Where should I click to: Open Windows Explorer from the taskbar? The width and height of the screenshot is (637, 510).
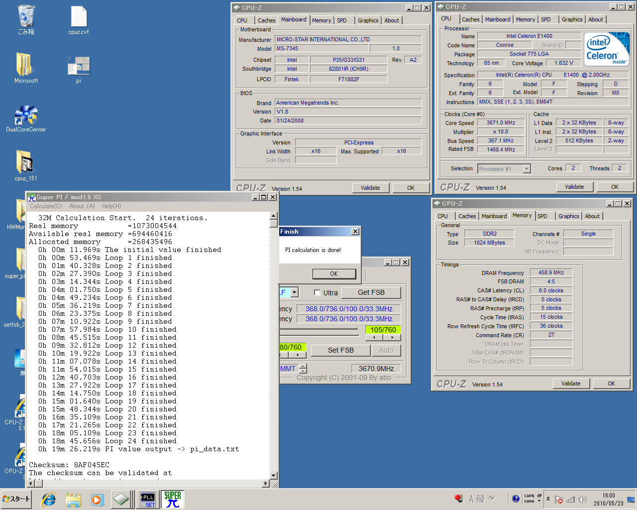click(73, 500)
